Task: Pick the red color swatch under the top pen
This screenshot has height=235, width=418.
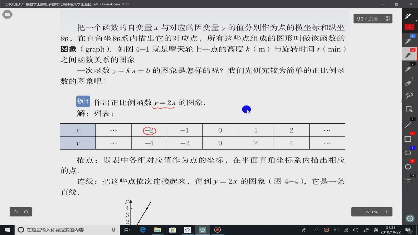Action: 409,27
